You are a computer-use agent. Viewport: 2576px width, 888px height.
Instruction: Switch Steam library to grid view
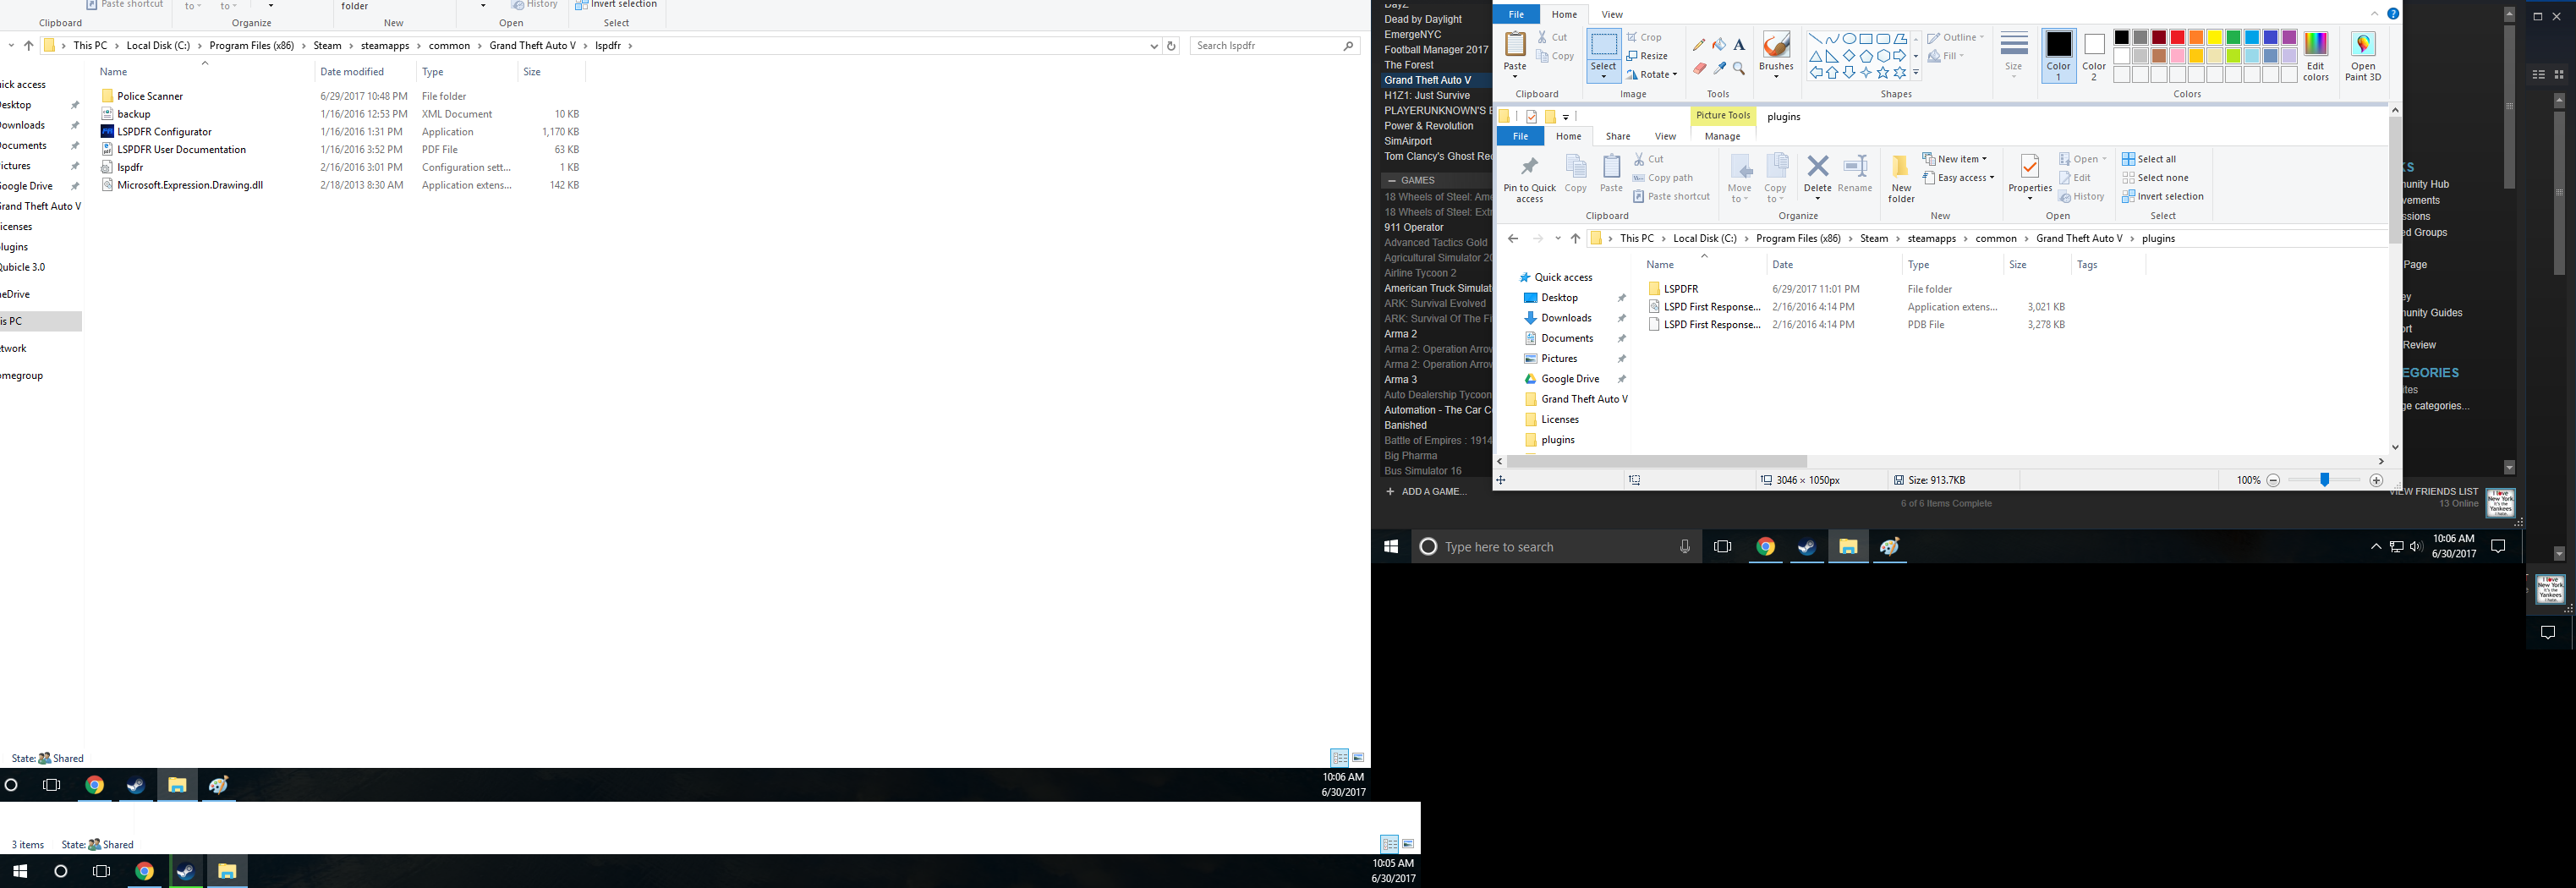point(2559,75)
